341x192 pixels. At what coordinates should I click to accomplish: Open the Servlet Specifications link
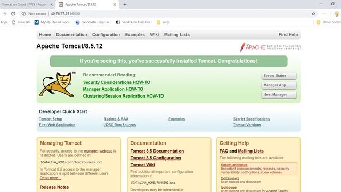pos(251,119)
